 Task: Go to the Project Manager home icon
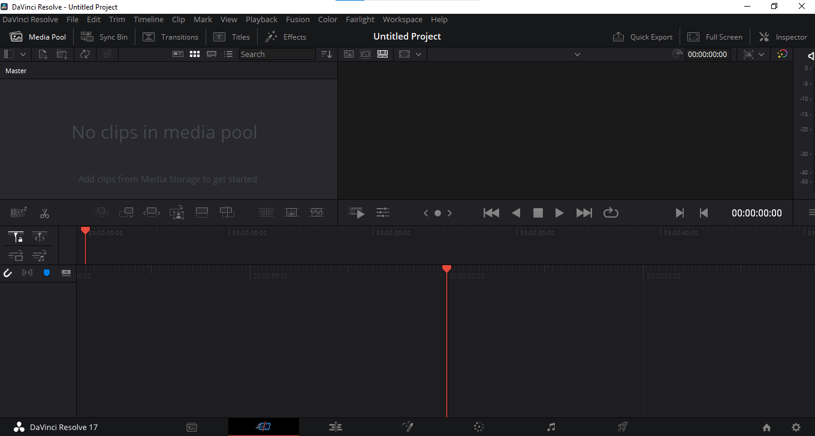[x=767, y=428]
